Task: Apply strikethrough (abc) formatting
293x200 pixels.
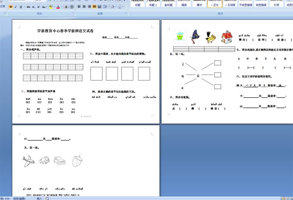Action: click(x=29, y=7)
